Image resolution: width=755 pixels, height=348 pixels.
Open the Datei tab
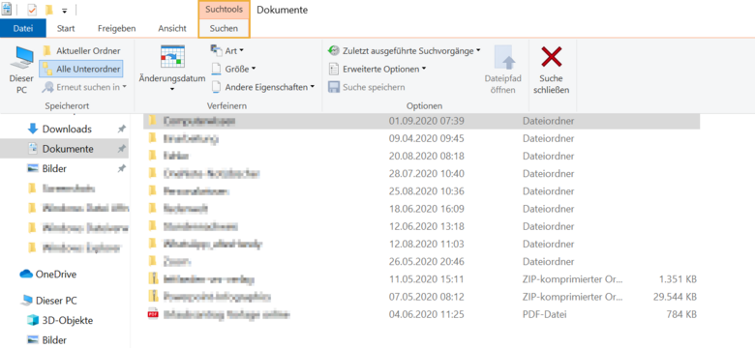[23, 28]
